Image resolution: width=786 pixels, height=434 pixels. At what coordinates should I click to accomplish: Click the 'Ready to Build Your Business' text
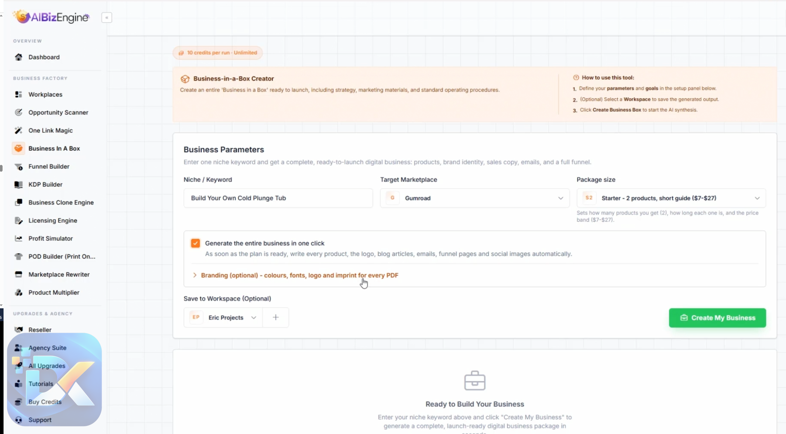pos(475,404)
